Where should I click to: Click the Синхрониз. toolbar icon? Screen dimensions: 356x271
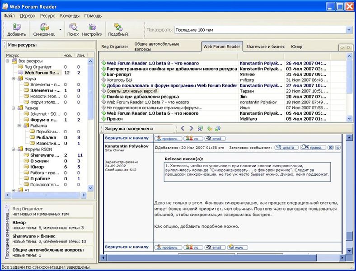point(43,29)
